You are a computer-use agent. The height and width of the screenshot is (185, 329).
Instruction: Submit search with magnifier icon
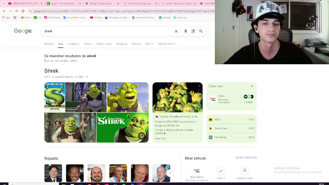point(201,31)
